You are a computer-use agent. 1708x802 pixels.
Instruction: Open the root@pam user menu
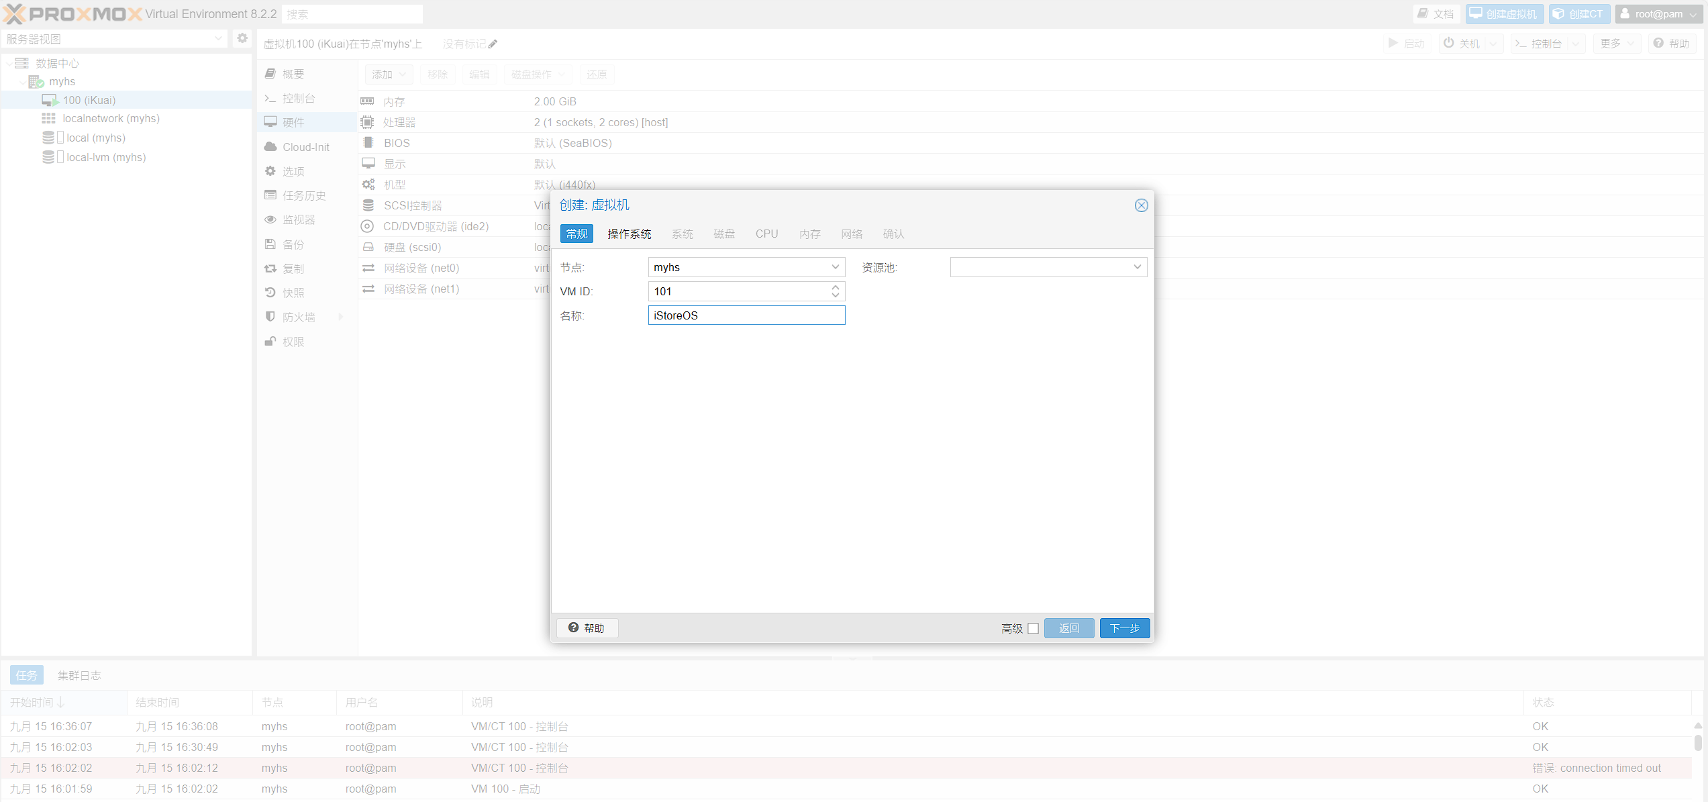[x=1659, y=14]
